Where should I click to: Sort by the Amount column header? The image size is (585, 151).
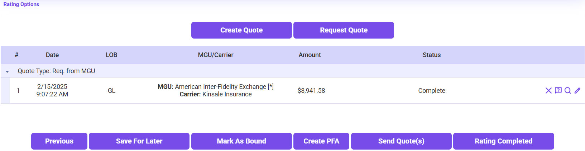310,55
